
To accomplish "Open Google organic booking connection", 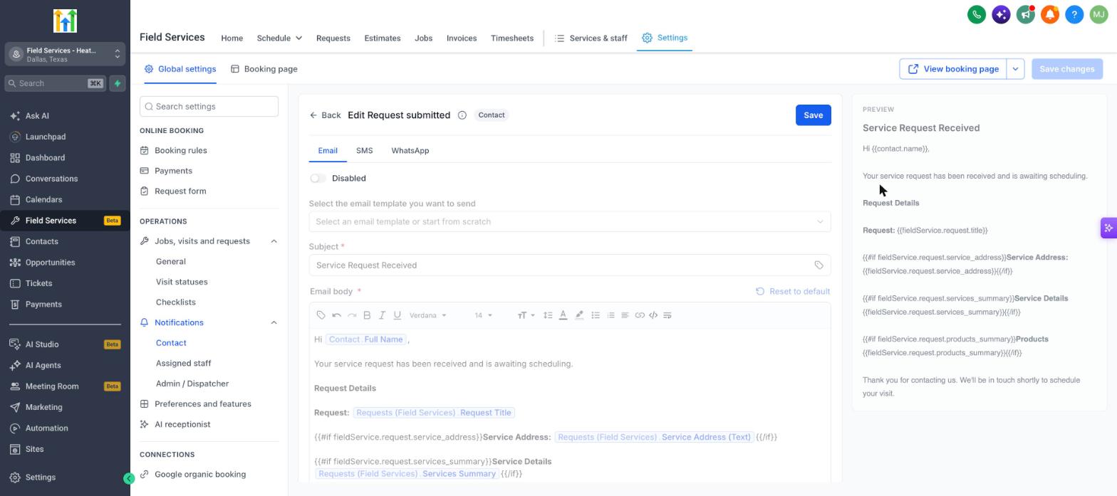I will (200, 475).
